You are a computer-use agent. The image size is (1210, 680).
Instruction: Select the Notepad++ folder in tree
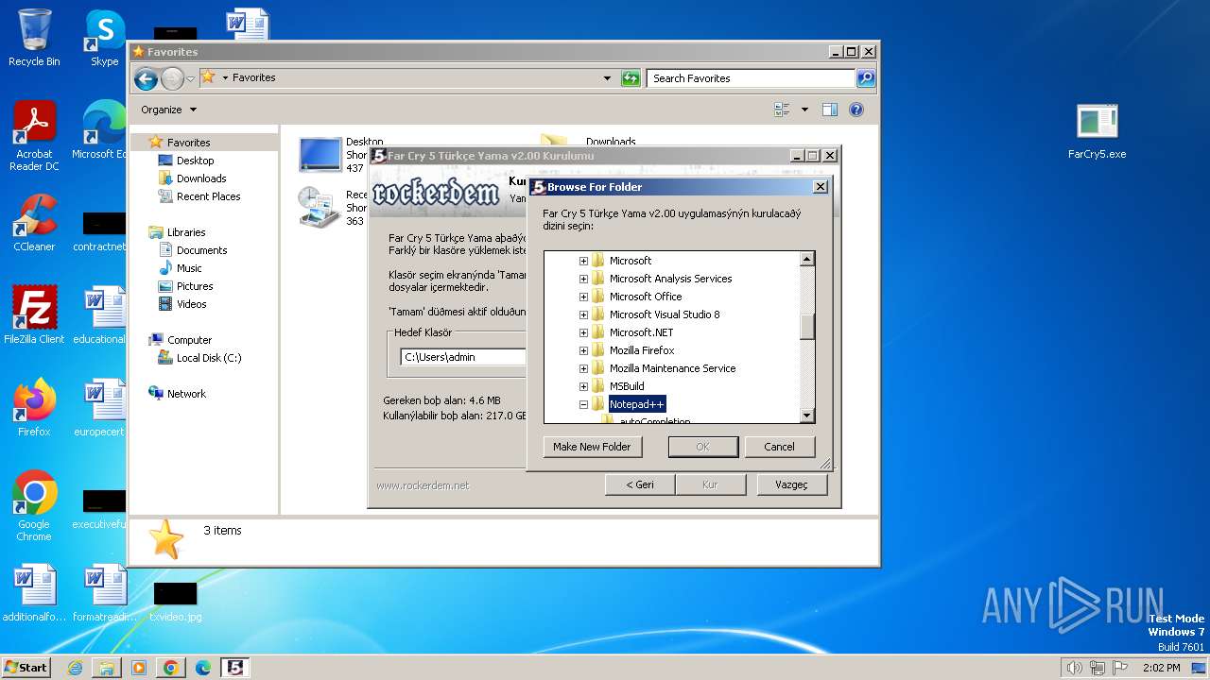[637, 404]
